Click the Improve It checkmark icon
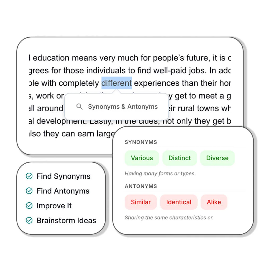270x270 pixels. (29, 205)
